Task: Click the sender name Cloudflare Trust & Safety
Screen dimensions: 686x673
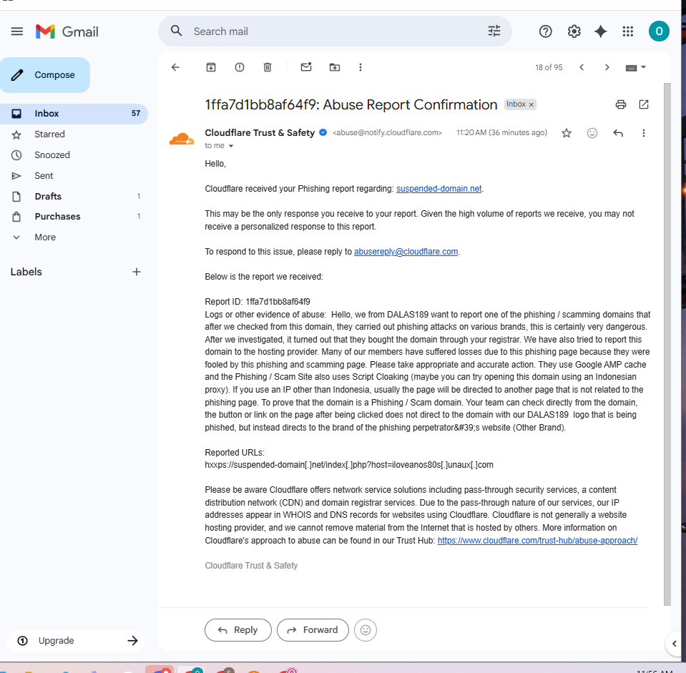Action: coord(260,133)
